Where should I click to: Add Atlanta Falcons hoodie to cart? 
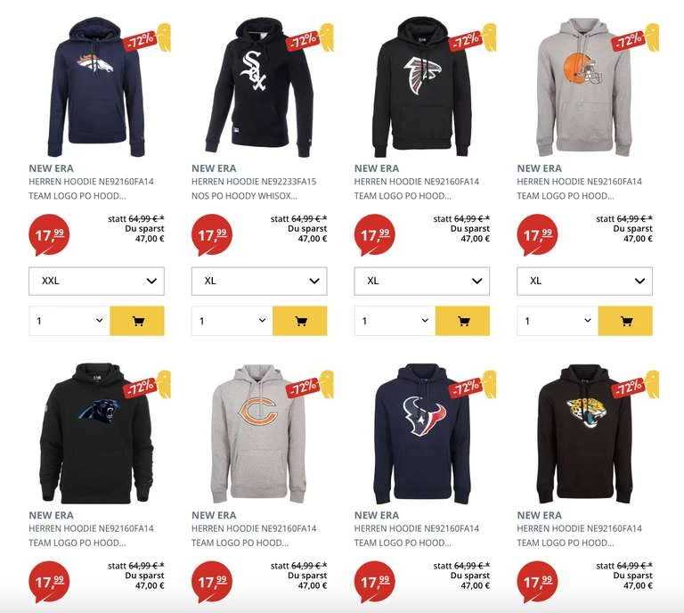coord(462,321)
